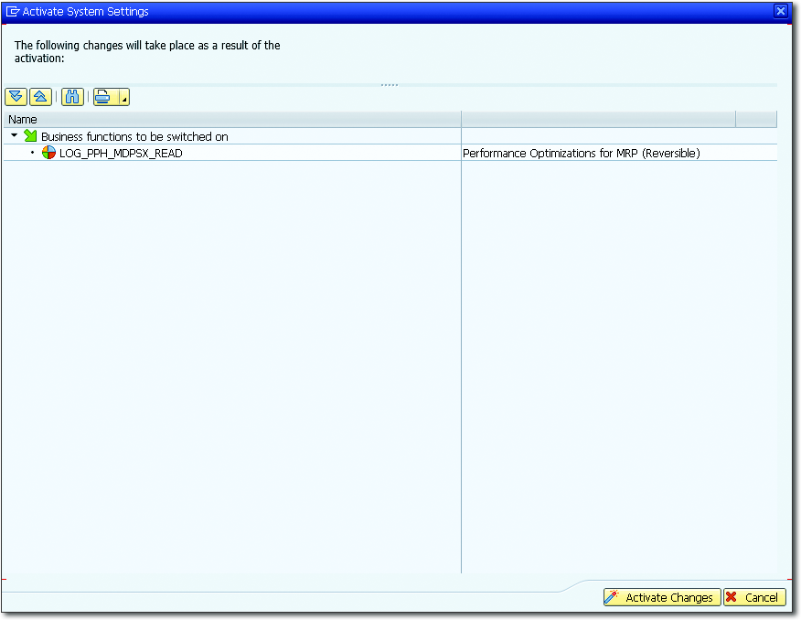This screenshot has width=801, height=620.
Task: Open the print options dropdown arrow
Action: (124, 97)
